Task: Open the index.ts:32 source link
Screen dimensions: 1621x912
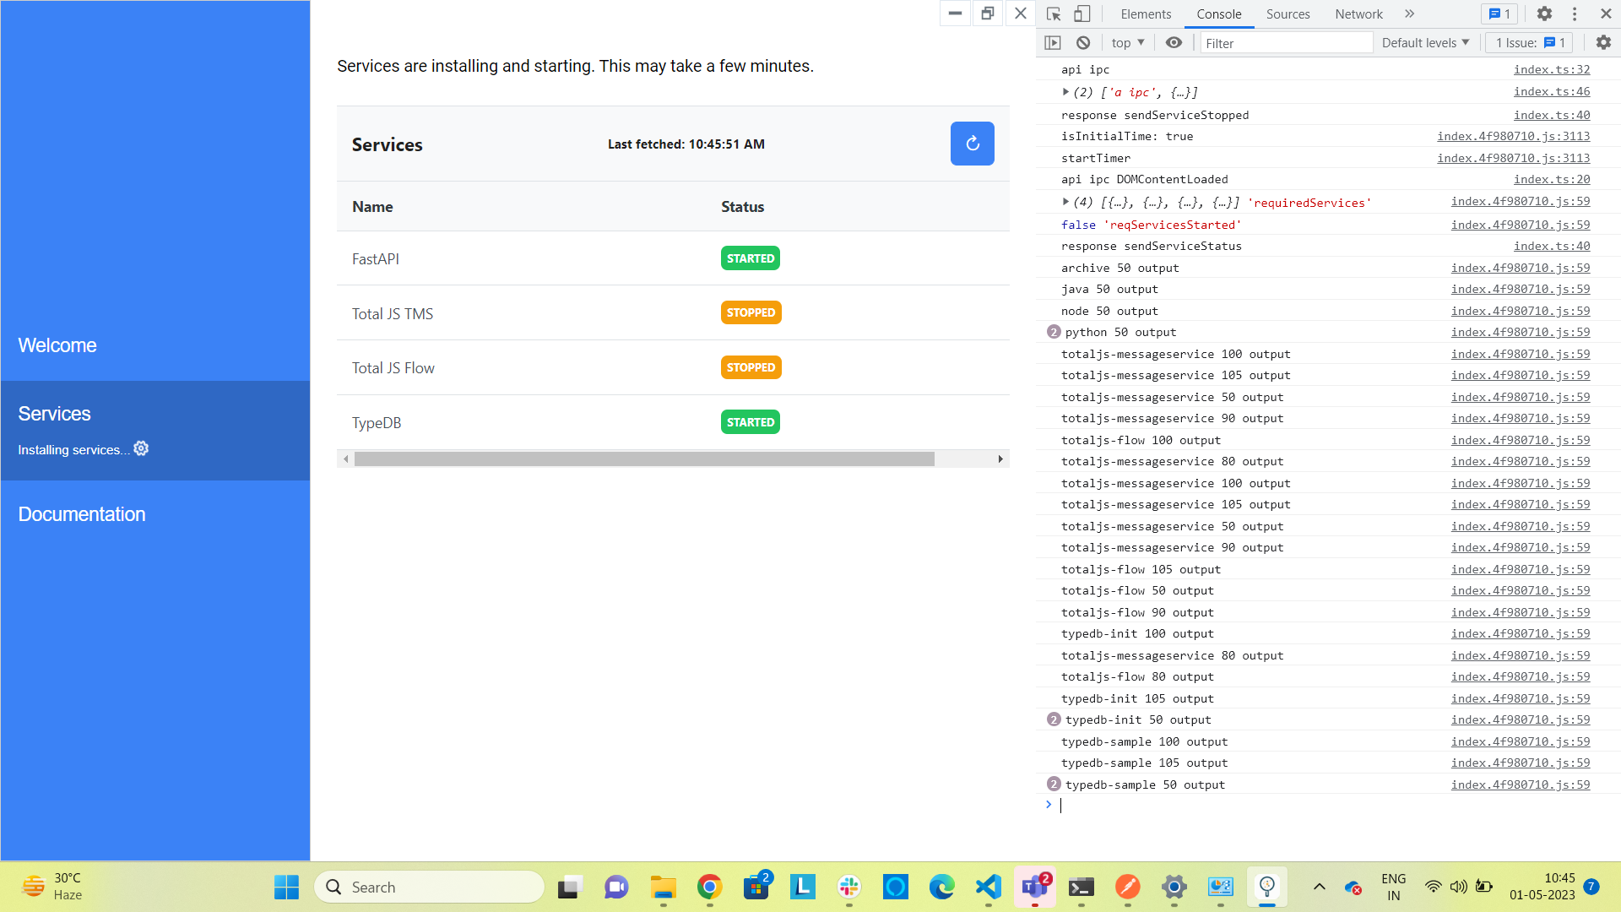Action: 1551,69
